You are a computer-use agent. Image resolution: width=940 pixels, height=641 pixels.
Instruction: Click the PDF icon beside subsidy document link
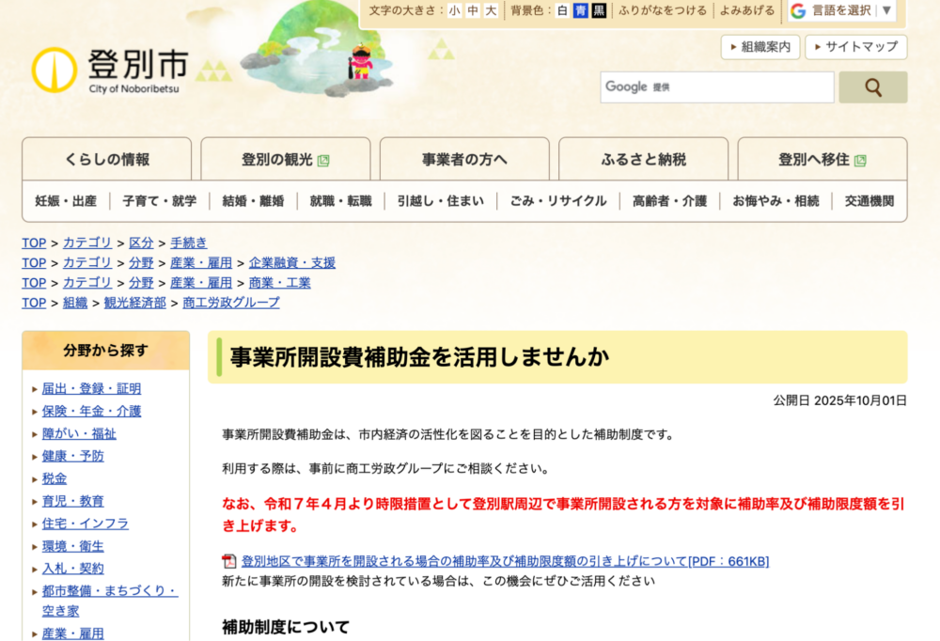point(229,561)
